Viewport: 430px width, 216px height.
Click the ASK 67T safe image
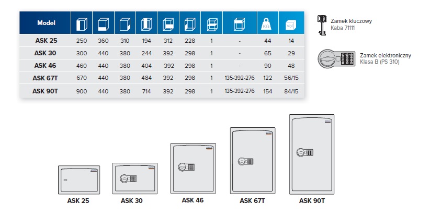point(254,160)
